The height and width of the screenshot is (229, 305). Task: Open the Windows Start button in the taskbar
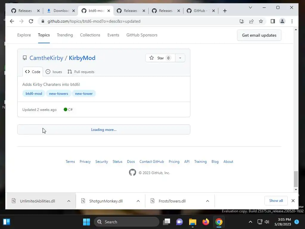(x=87, y=222)
